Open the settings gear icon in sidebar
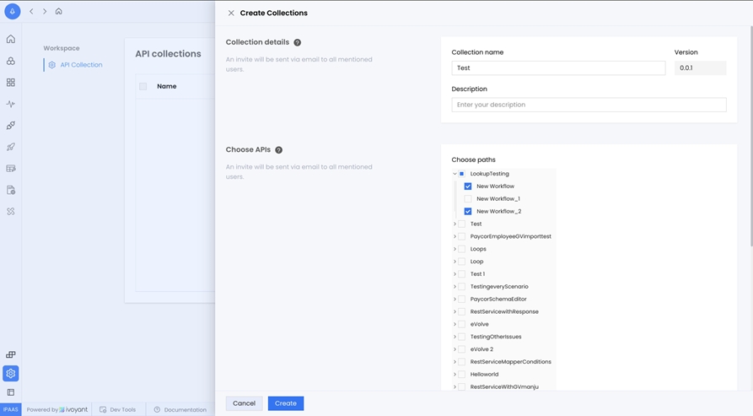753x416 pixels. (11, 373)
